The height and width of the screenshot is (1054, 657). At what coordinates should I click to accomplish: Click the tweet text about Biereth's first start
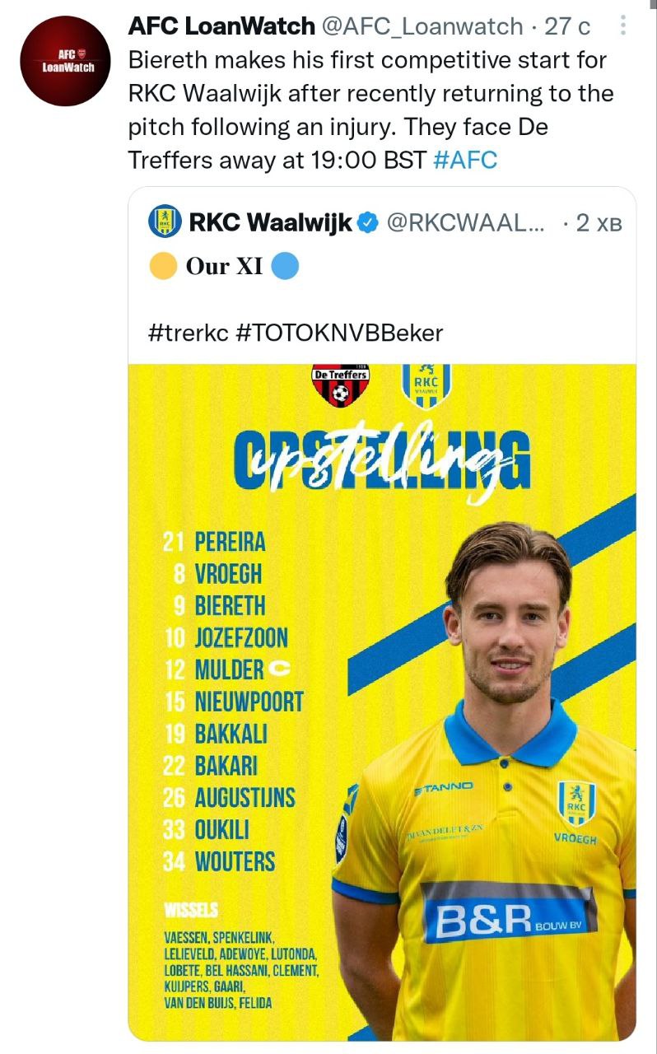[x=370, y=93]
